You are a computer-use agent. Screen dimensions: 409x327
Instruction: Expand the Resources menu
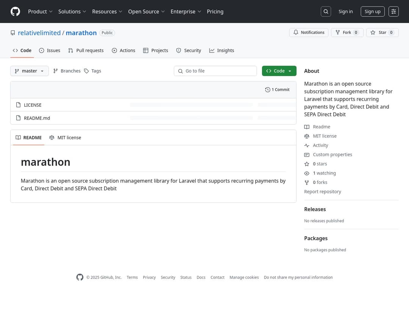pos(107,11)
